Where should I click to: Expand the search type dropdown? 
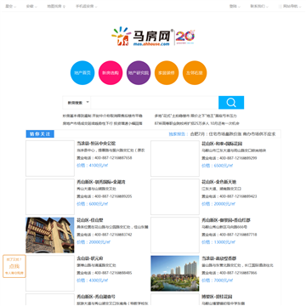click(x=76, y=103)
